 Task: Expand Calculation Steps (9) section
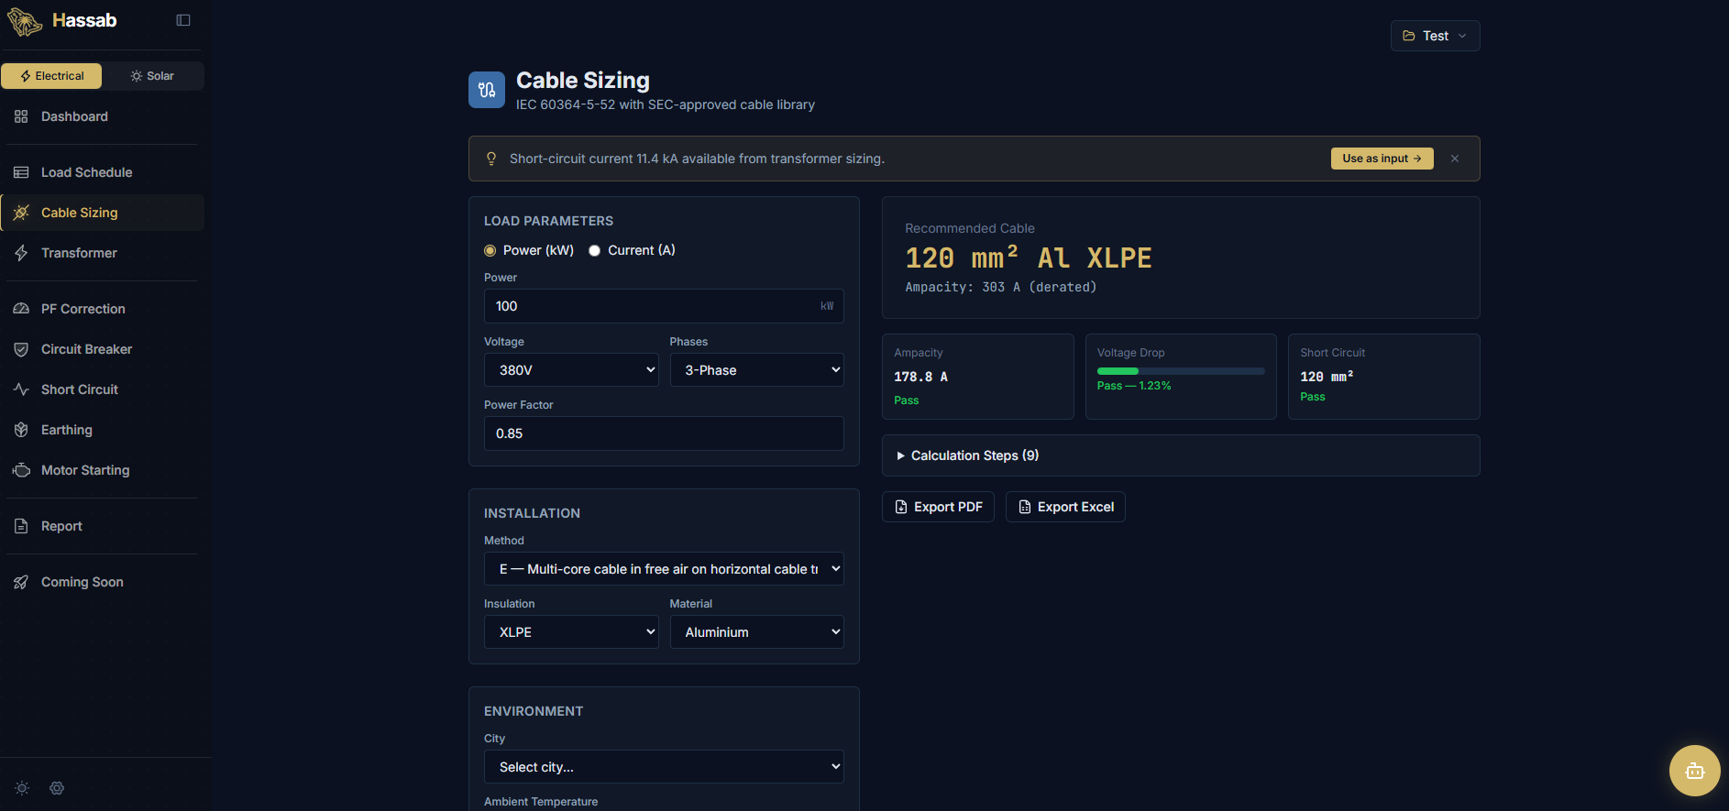[1181, 455]
